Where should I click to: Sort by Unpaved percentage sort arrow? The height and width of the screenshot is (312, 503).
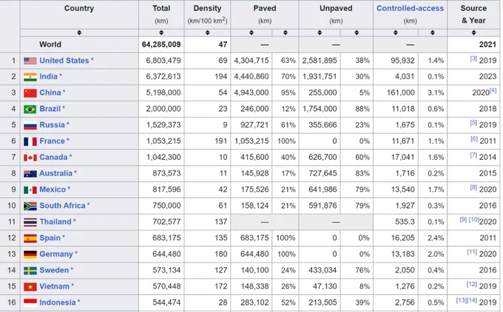pos(357,33)
